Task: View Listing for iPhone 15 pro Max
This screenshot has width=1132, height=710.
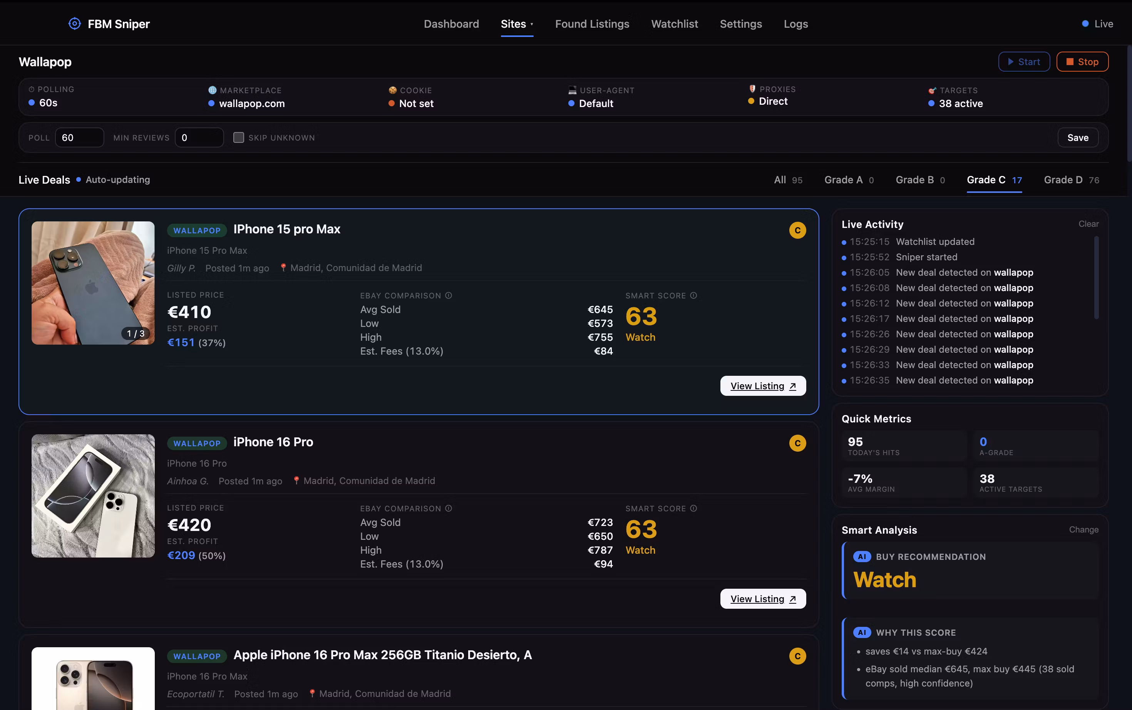Action: (763, 386)
